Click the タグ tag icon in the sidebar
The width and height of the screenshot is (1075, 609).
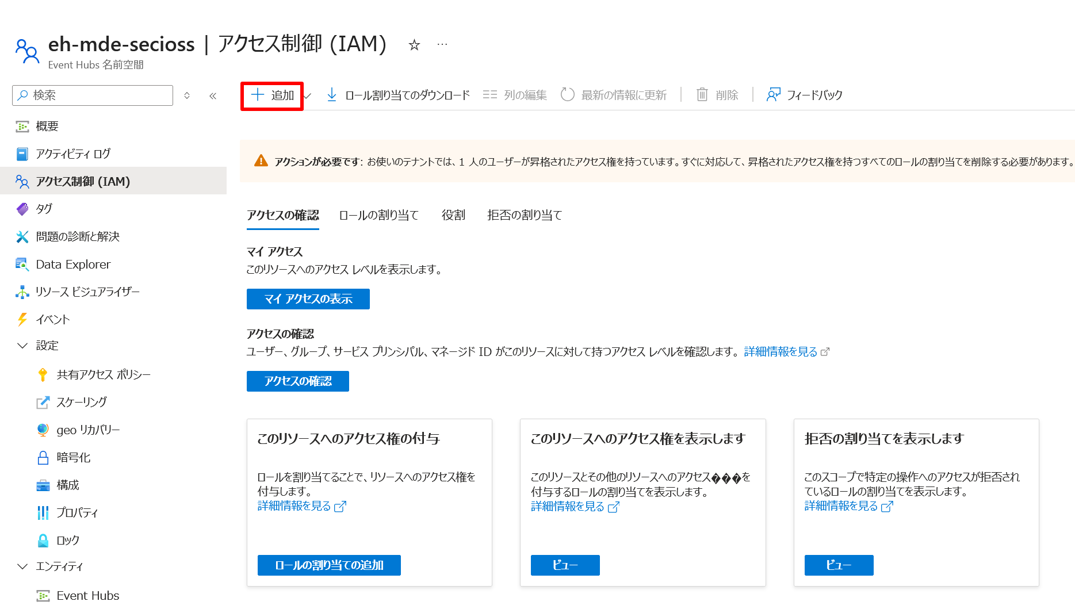(x=22, y=209)
